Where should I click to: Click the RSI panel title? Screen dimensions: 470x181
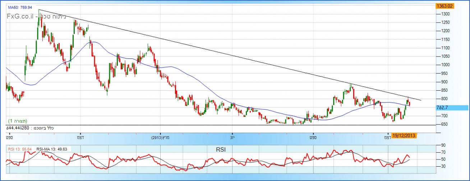[221, 149]
